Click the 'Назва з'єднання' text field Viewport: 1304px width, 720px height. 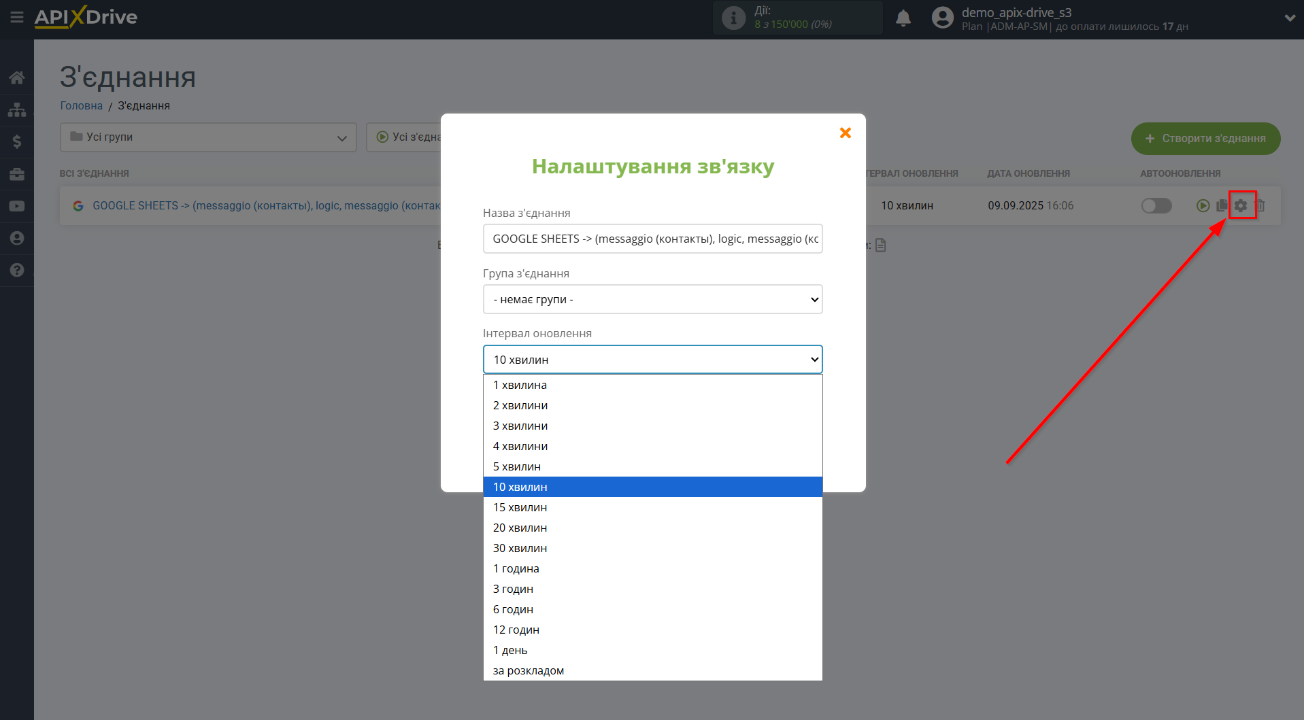(x=652, y=239)
